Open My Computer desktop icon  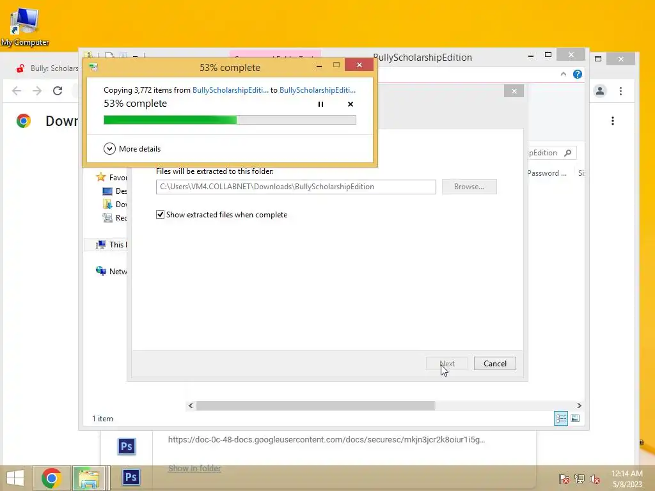(x=25, y=26)
